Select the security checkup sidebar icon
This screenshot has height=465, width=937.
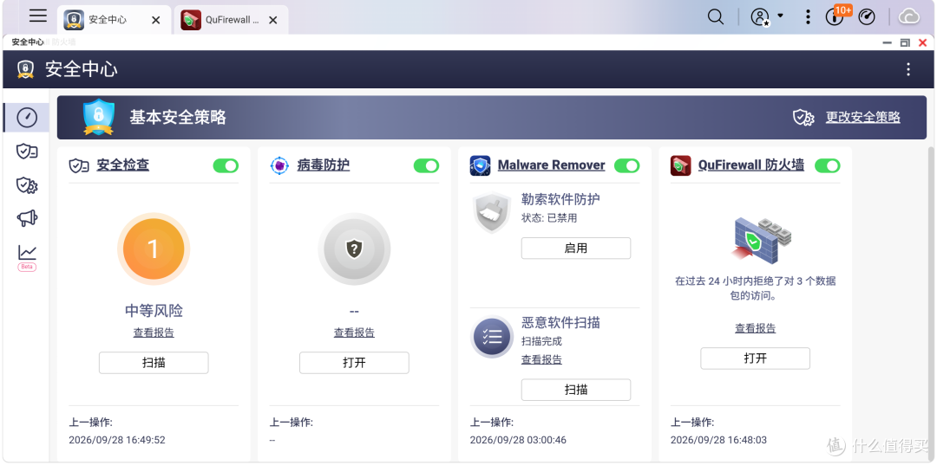point(27,152)
